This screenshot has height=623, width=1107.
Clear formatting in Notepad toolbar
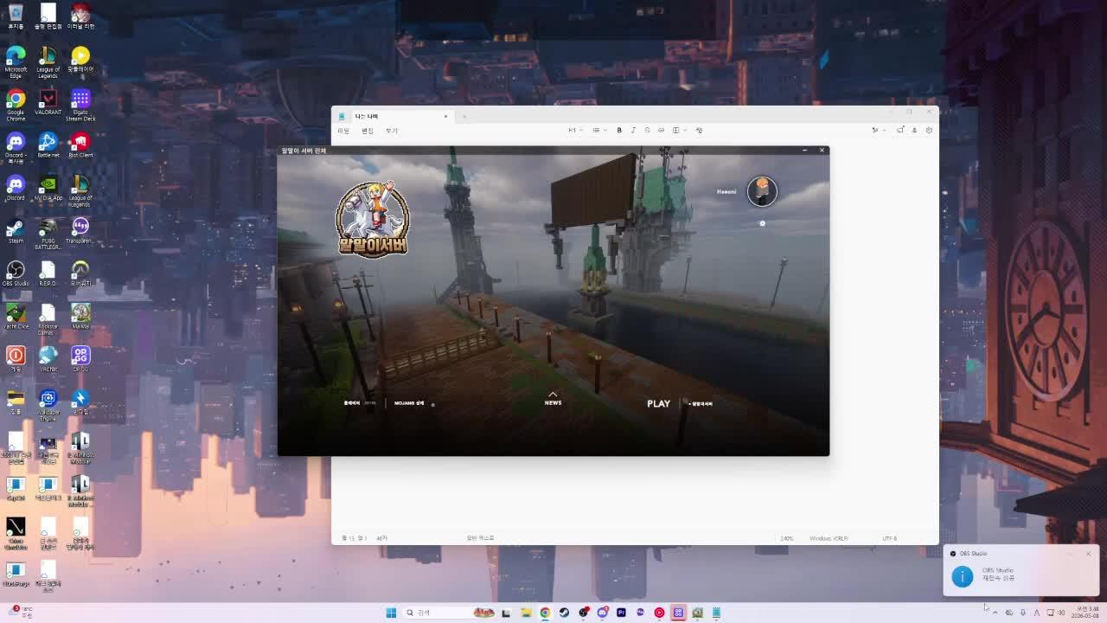[x=699, y=131]
